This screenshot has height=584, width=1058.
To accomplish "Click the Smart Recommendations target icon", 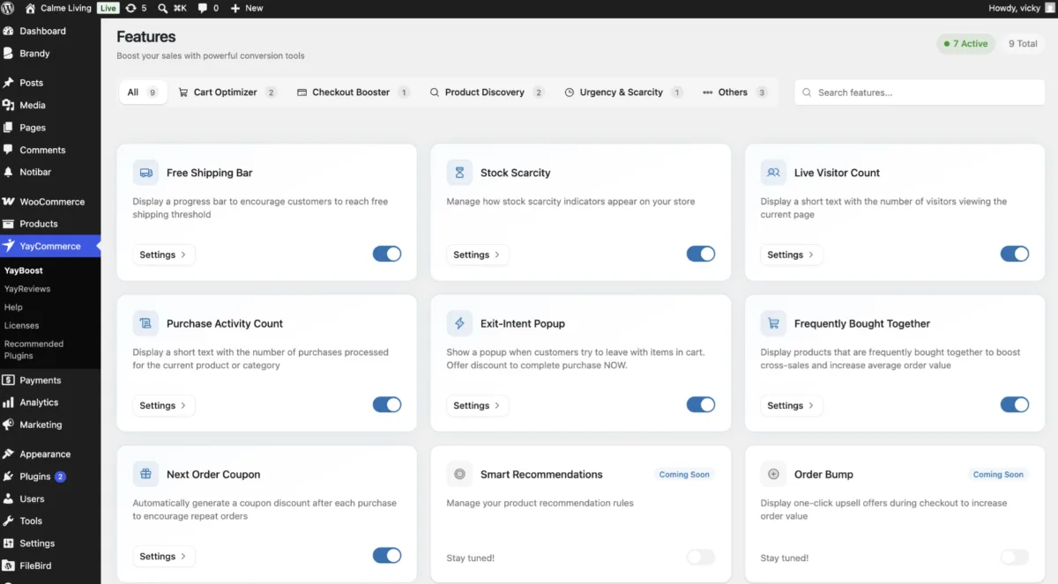I will [460, 474].
